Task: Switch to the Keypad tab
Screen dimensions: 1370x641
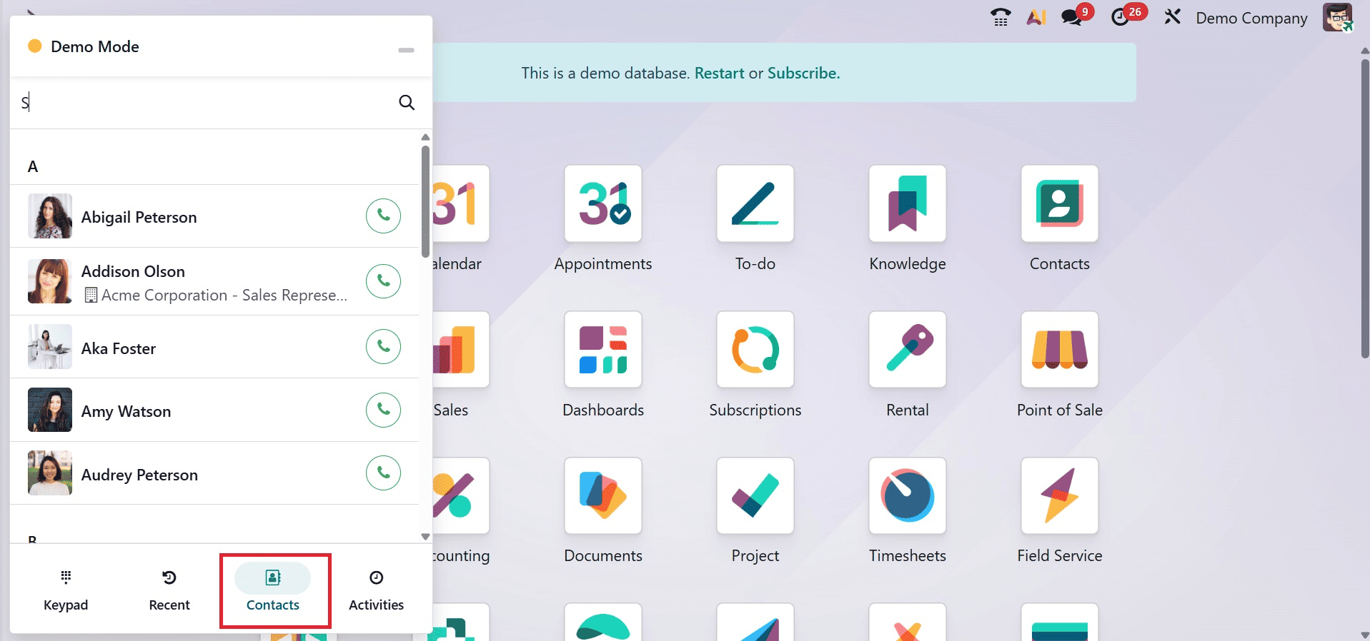Action: 66,590
